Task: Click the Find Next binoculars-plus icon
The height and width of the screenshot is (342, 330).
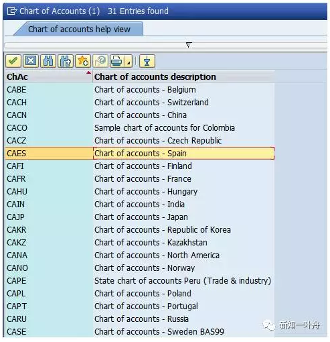Action: 66,61
